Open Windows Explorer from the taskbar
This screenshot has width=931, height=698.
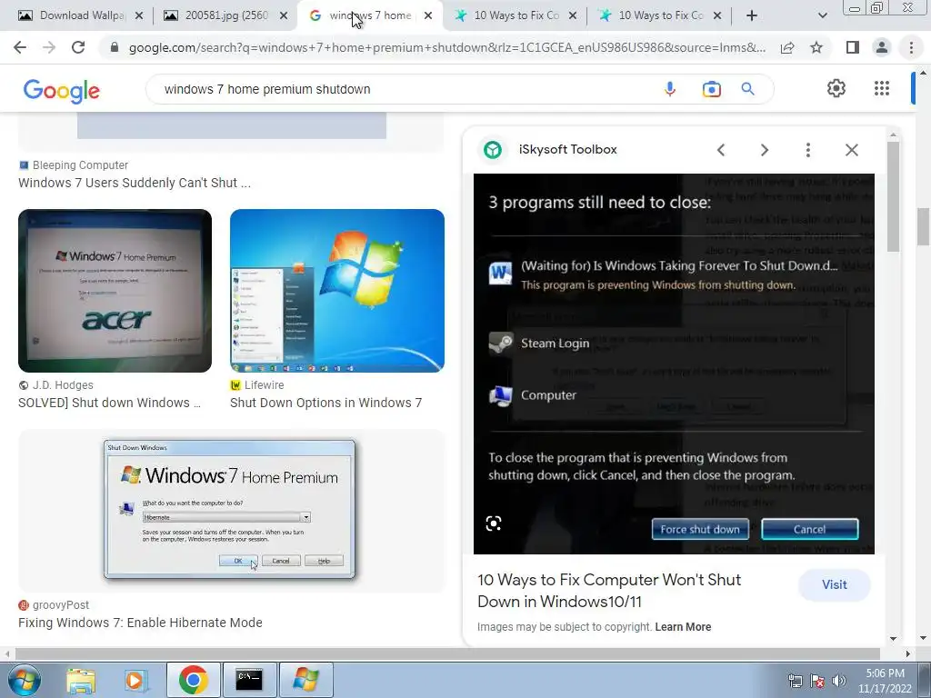tap(81, 680)
